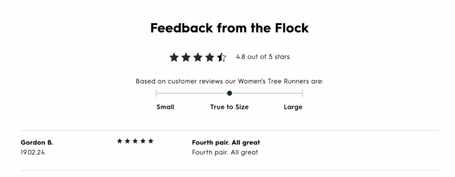Click the bold Fourth pair. All great title
The width and height of the screenshot is (455, 177).
[x=226, y=142]
